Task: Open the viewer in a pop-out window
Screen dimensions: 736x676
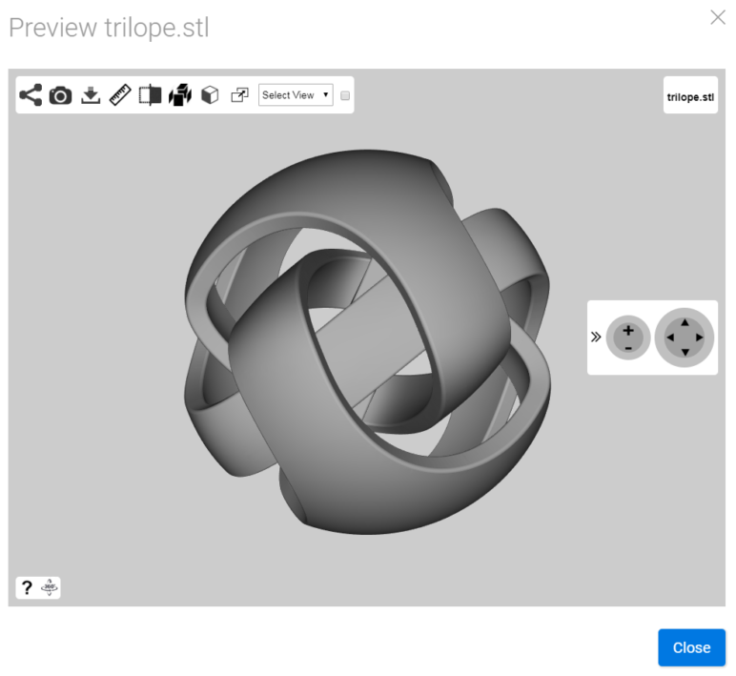Action: [240, 95]
